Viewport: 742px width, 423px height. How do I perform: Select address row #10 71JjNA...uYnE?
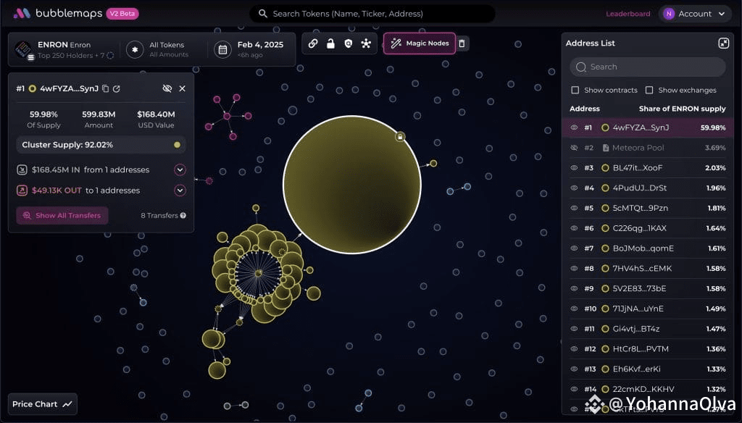click(647, 309)
